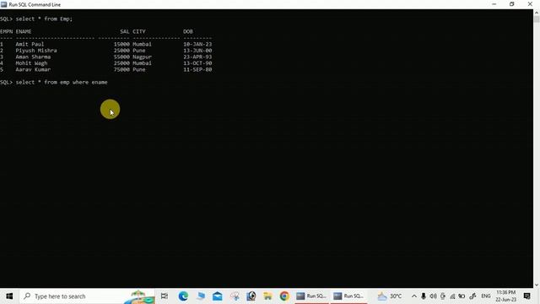Launch Microsoft Edge from the taskbar
This screenshot has width=540, height=304.
[x=183, y=296]
